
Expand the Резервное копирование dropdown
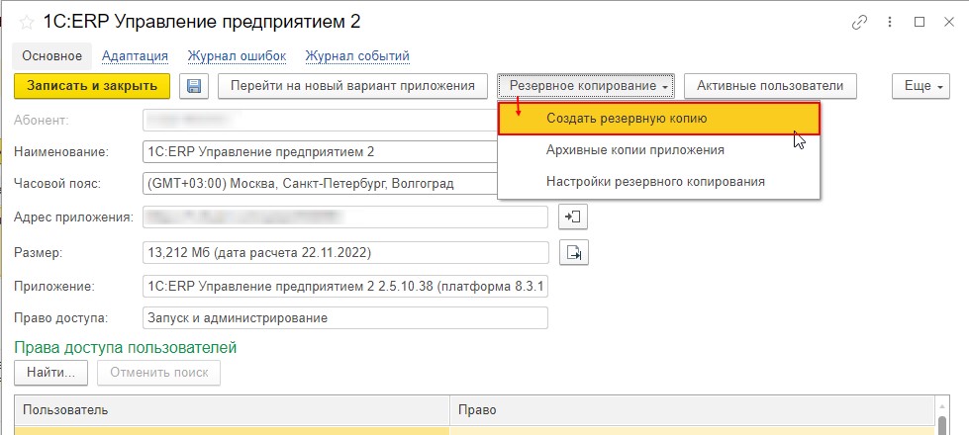(x=586, y=86)
